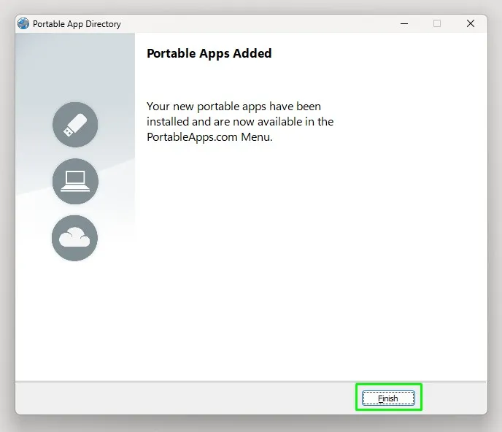The height and width of the screenshot is (432, 502).
Task: Click the laptop computer icon
Action: click(x=75, y=181)
